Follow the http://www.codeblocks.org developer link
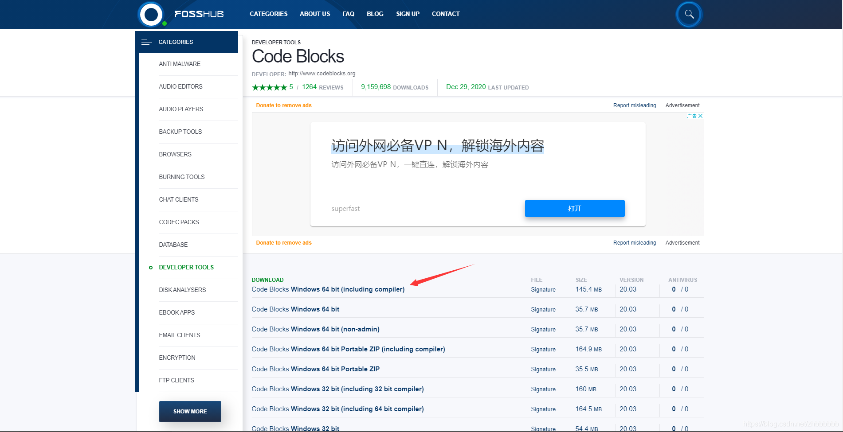 pyautogui.click(x=322, y=73)
